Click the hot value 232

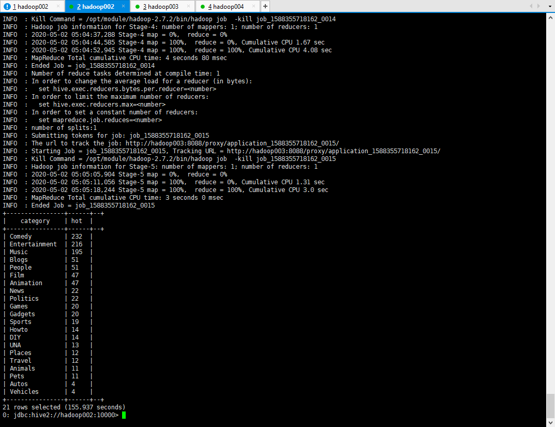point(77,237)
